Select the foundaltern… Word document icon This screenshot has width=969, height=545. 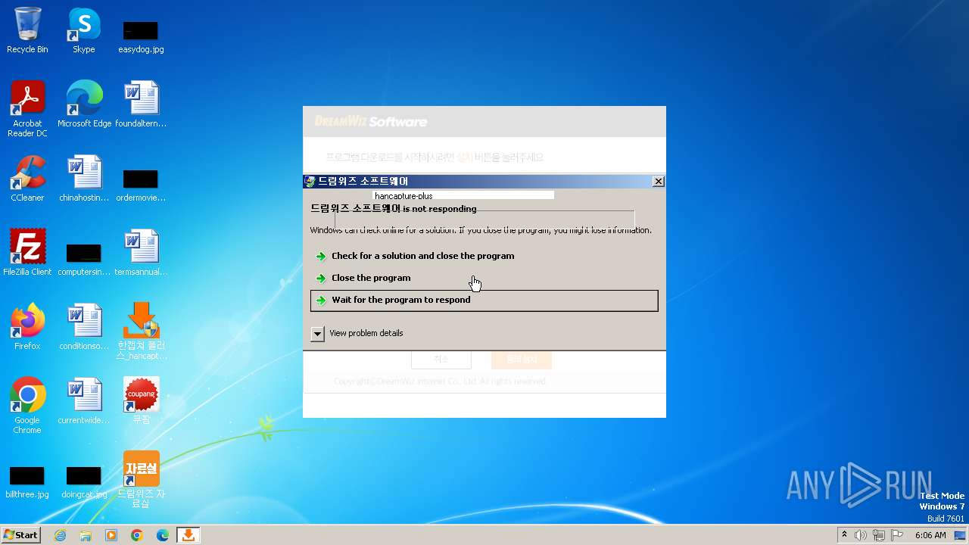pyautogui.click(x=141, y=104)
